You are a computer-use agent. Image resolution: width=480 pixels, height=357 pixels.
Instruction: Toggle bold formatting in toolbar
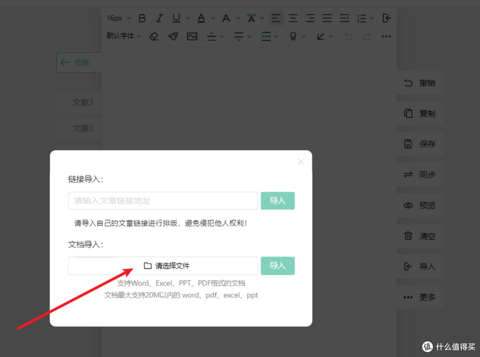coord(142,18)
